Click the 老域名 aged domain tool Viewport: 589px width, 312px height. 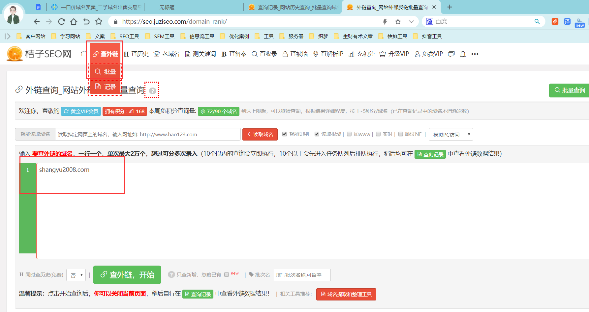coord(167,54)
